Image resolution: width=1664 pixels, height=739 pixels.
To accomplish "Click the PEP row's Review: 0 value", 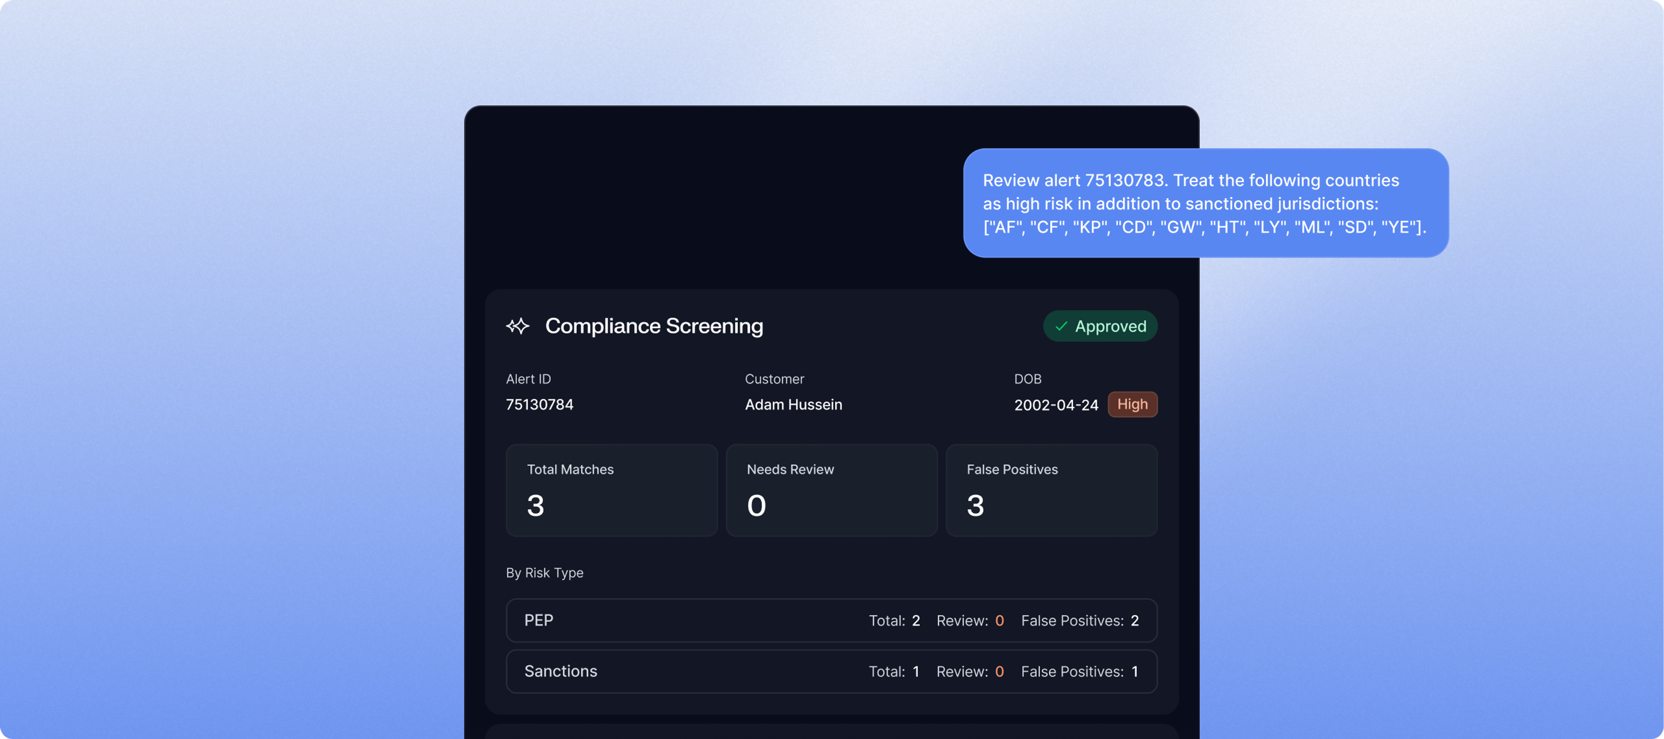I will click(x=970, y=620).
